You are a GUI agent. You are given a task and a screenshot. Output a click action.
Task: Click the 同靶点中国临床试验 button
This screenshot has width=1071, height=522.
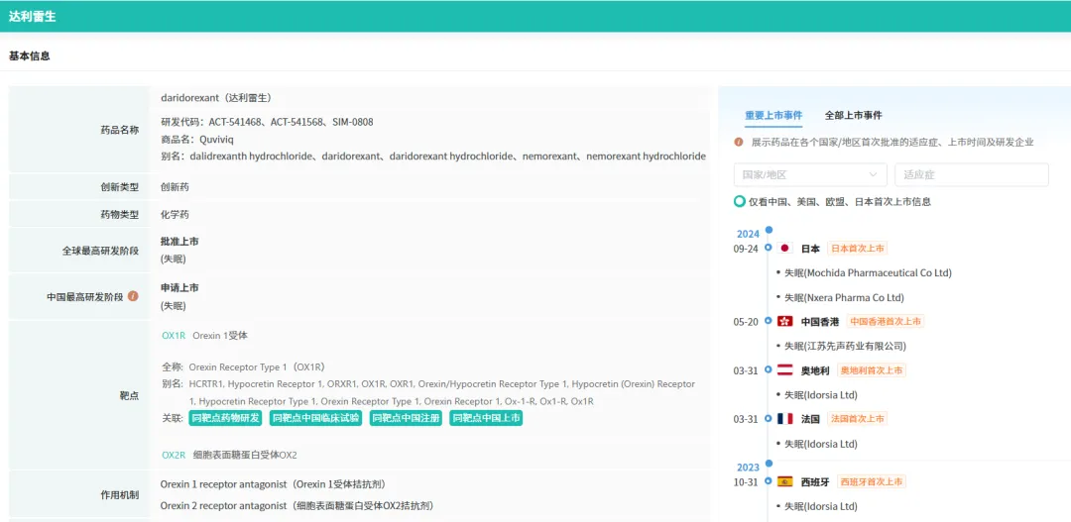315,418
